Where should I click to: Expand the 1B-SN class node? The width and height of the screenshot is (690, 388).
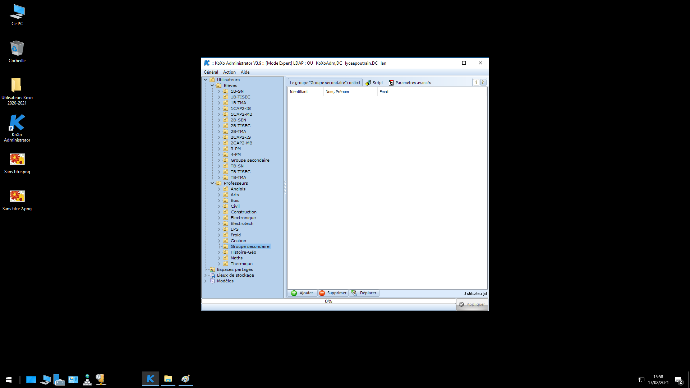pos(219,91)
